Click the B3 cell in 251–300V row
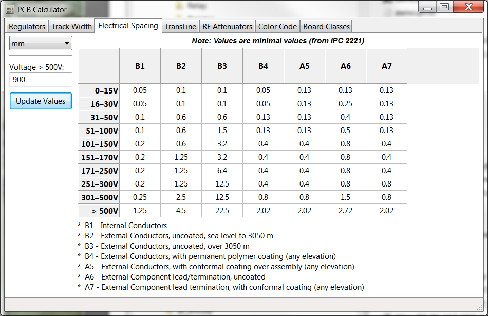Screen dimensions: 488x316 222,184
